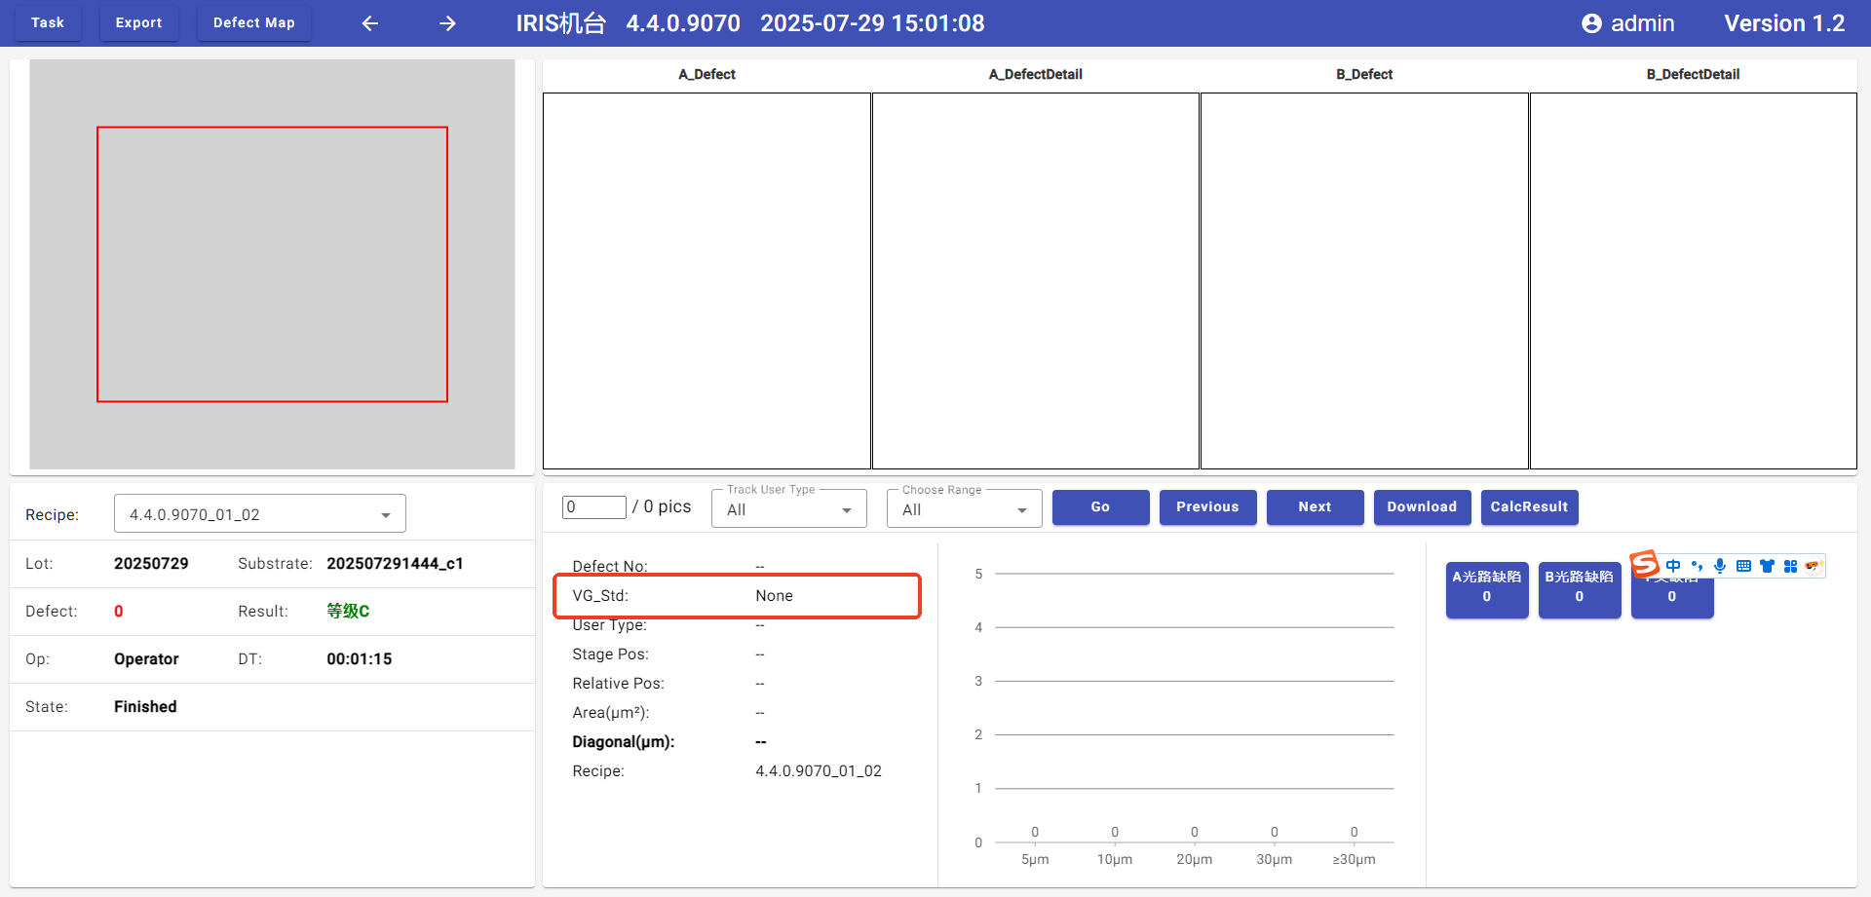The image size is (1871, 897).
Task: Click the IME microphone voice input icon
Action: [1720, 566]
